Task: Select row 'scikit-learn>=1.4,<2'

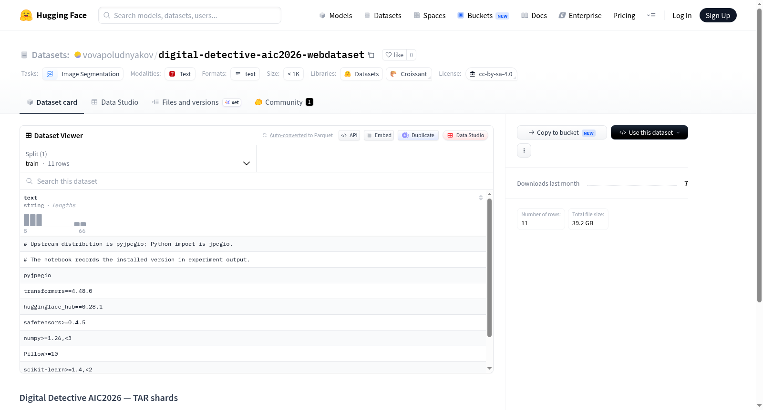Action: pyautogui.click(x=253, y=368)
